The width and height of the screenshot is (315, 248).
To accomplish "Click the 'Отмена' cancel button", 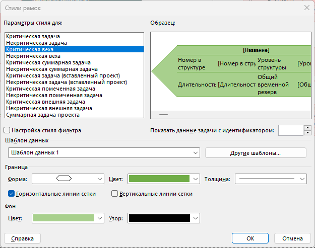I will (292, 238).
